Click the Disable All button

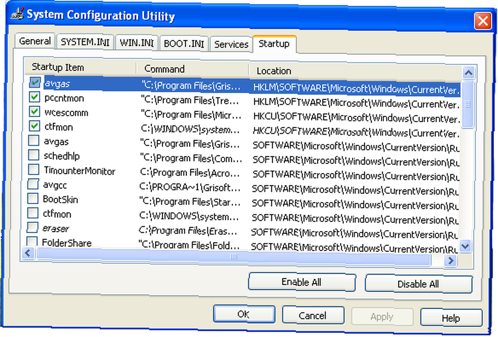419,284
